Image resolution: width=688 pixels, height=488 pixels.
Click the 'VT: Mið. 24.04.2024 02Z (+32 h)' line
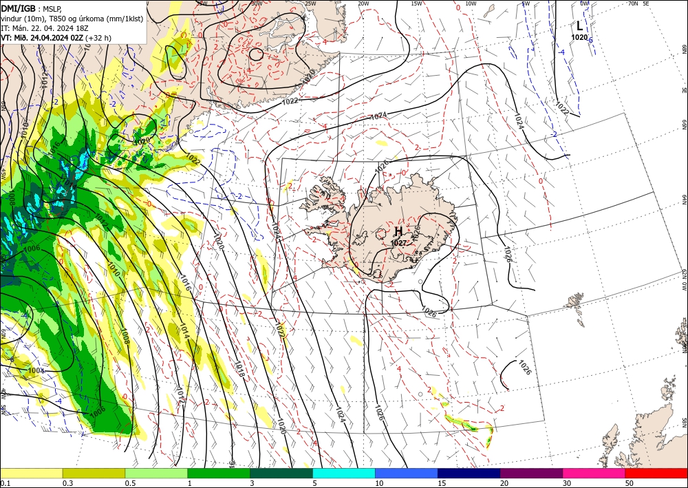pos(56,38)
